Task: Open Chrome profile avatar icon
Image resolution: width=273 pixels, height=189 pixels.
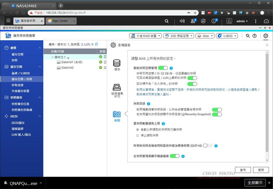Action: click(x=262, y=13)
